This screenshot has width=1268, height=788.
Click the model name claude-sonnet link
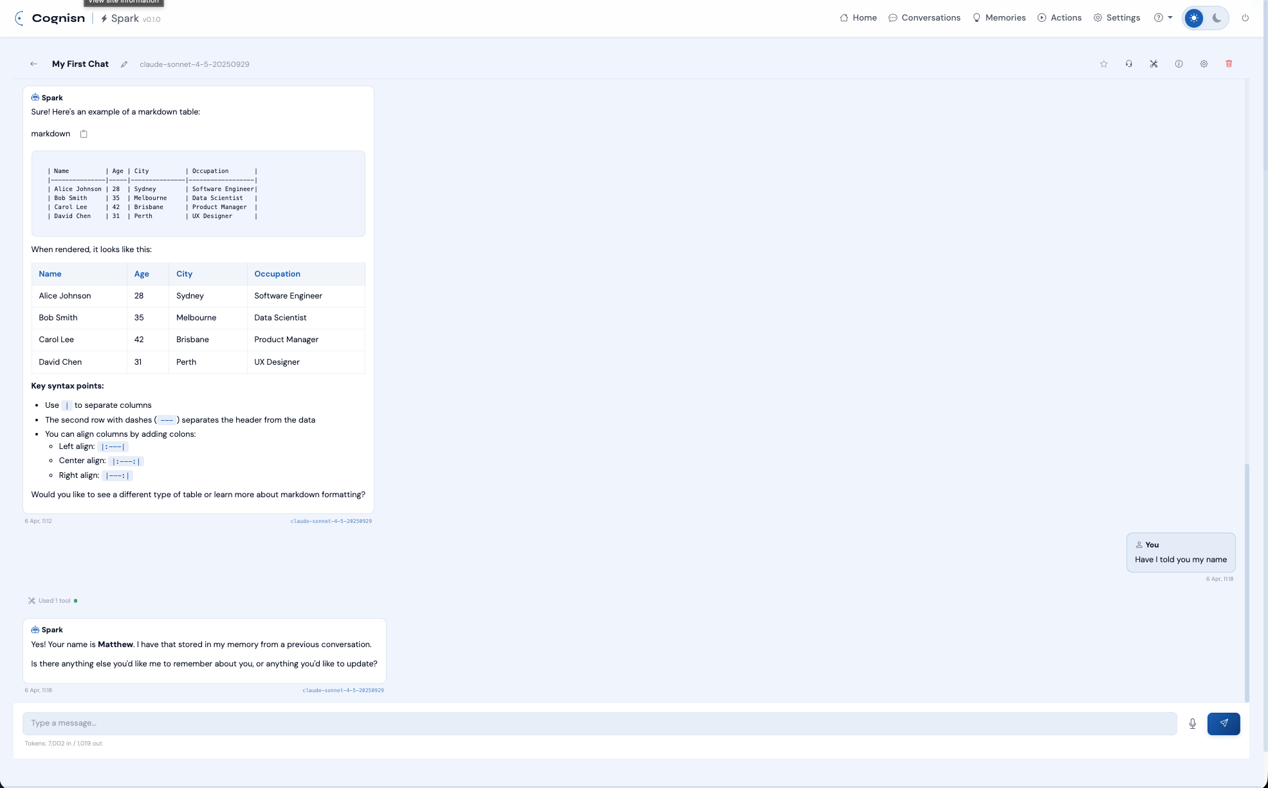tap(194, 64)
